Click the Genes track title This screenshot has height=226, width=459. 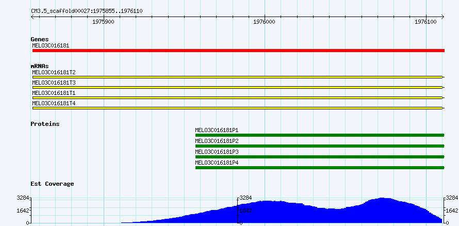pos(40,39)
